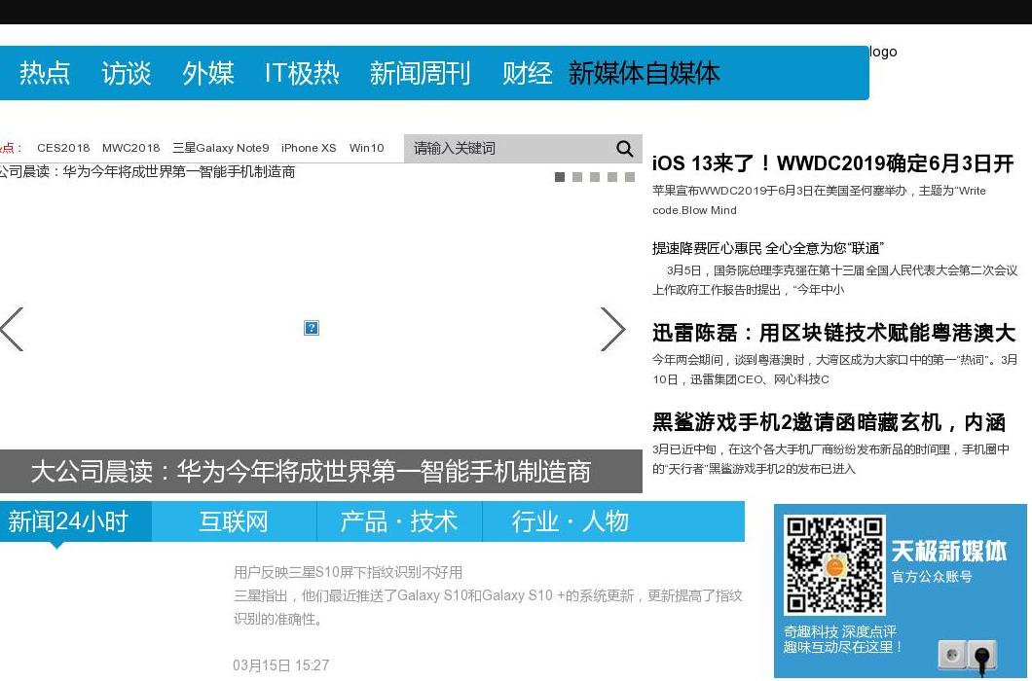
Task: Click small 大公司晨读 title above carousel
Action: (147, 172)
